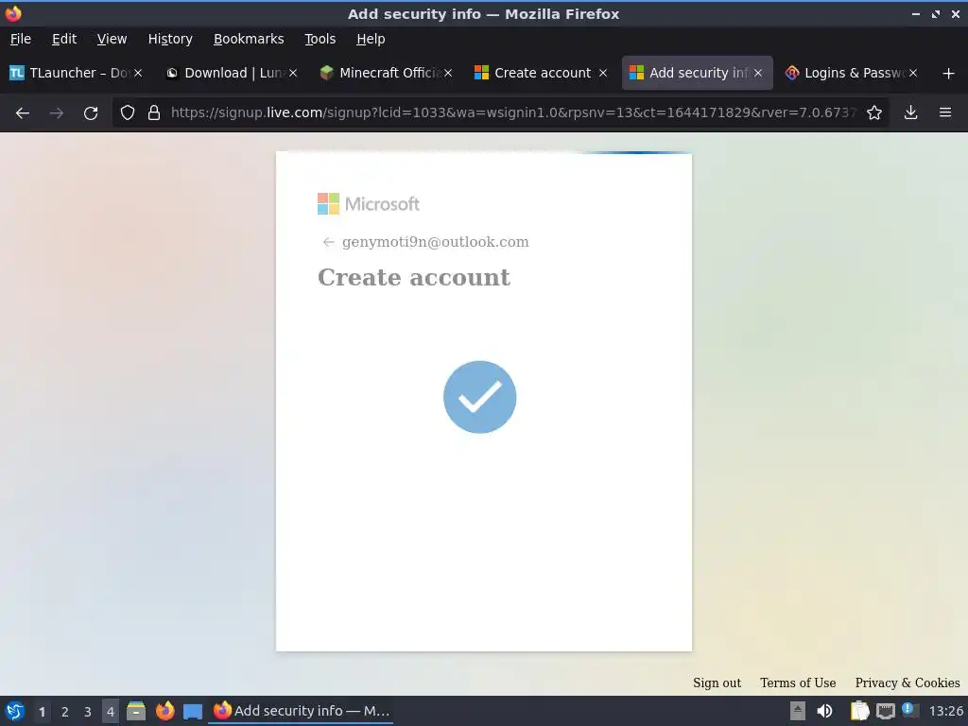Reload the current page
Screen dimensions: 968x726
click(91, 113)
